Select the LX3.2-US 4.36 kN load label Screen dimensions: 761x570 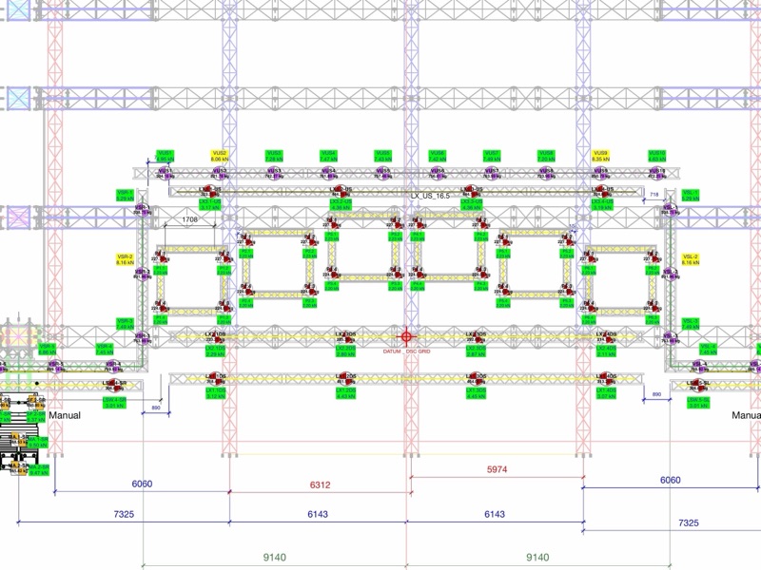pyautogui.click(x=341, y=204)
